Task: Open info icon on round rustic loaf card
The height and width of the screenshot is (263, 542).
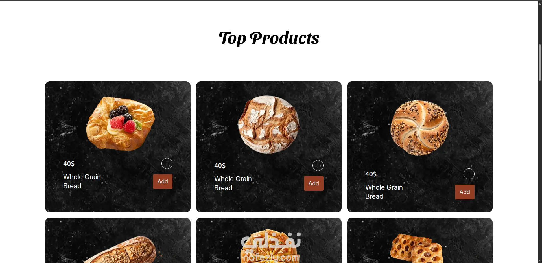Action: [318, 166]
